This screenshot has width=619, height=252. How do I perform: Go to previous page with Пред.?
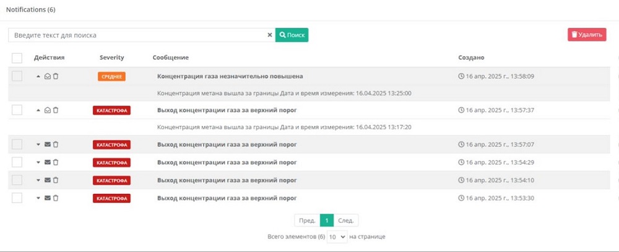307,220
